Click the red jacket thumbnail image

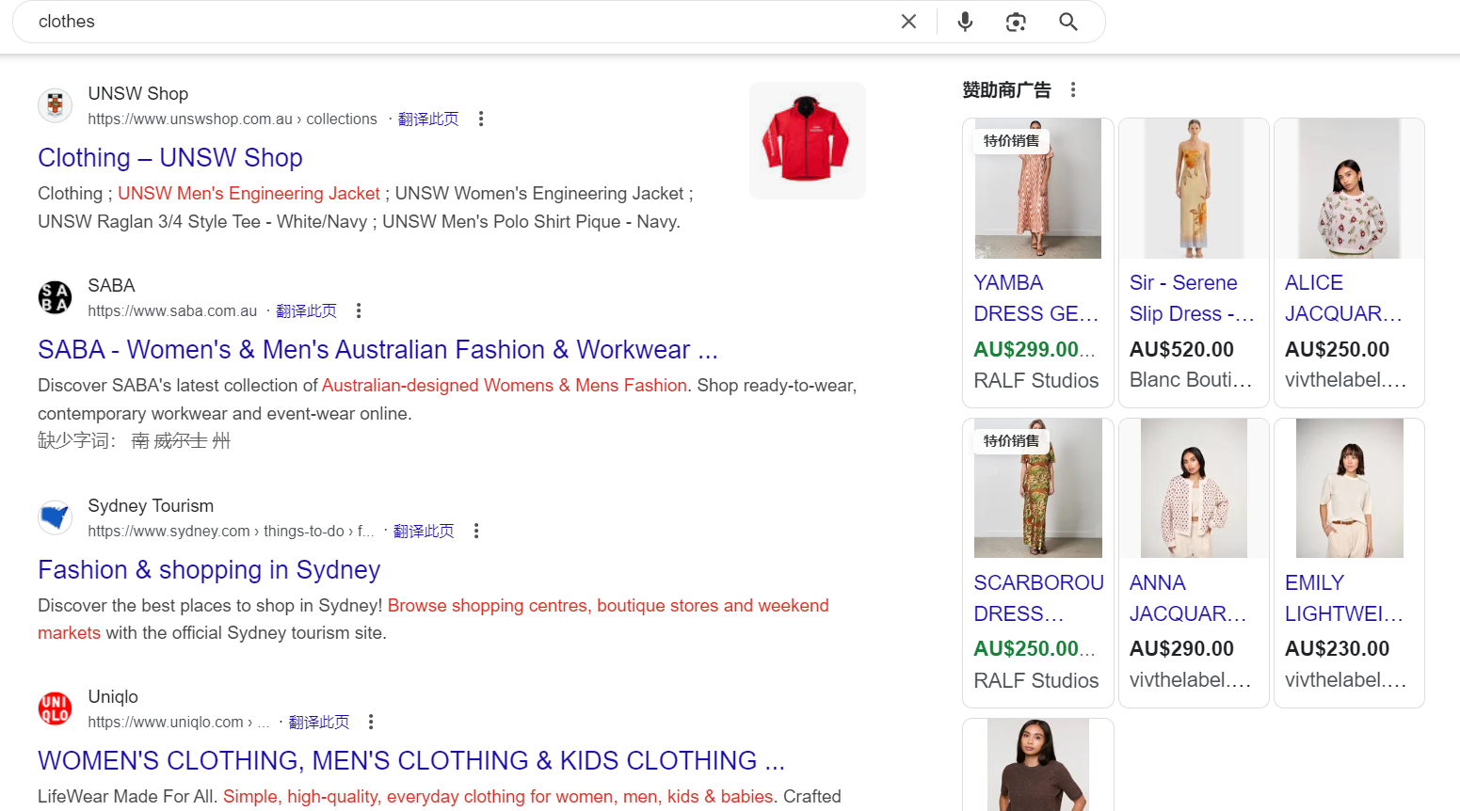(x=807, y=140)
